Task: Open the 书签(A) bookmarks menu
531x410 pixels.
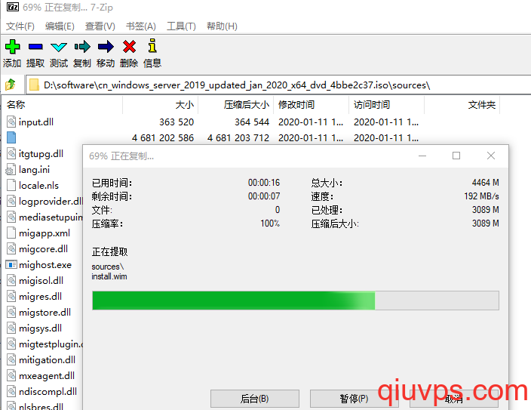Action: [x=141, y=26]
